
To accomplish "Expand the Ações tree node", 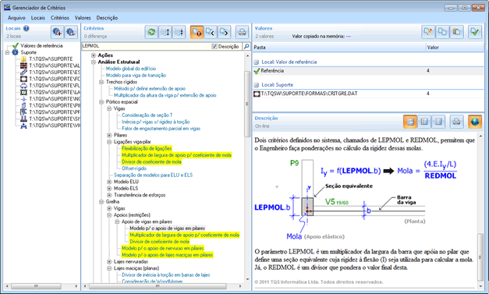I will (94, 55).
